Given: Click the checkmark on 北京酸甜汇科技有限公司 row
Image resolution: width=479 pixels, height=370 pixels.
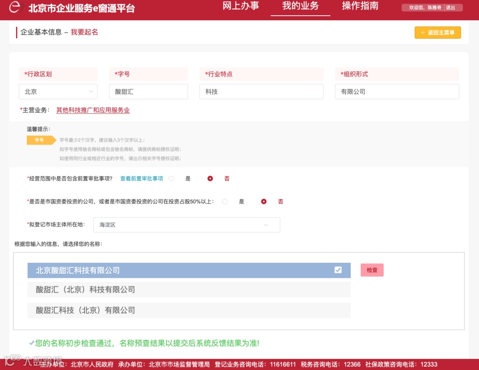Looking at the screenshot, I should (x=338, y=270).
